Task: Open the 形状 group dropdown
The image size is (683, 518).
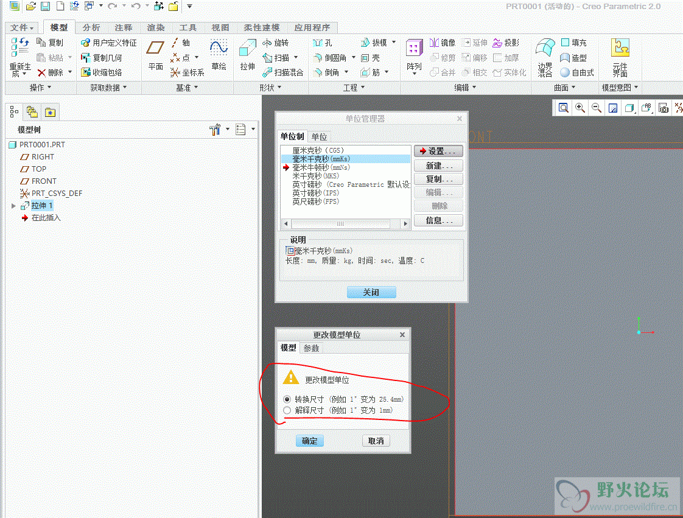Action: [x=270, y=88]
